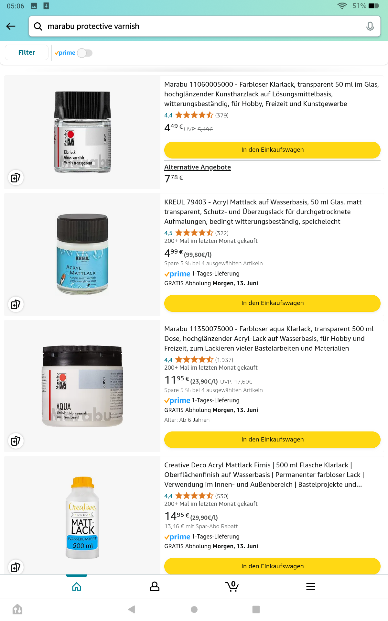The width and height of the screenshot is (388, 621).
Task: Open the Creative Deco Acryl Mattlack title
Action: (x=264, y=474)
